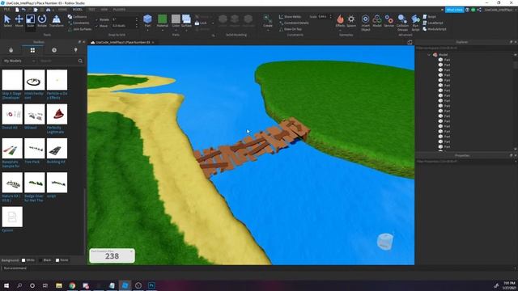Open the Toolbox recent tab clock icon
Viewport: 518px width, 291px height.
pos(54,50)
